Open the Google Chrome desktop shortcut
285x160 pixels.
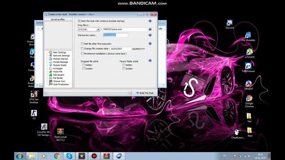pos(249,101)
